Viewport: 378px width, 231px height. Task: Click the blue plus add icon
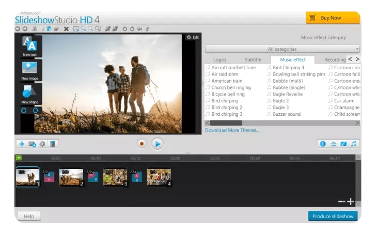(22, 144)
